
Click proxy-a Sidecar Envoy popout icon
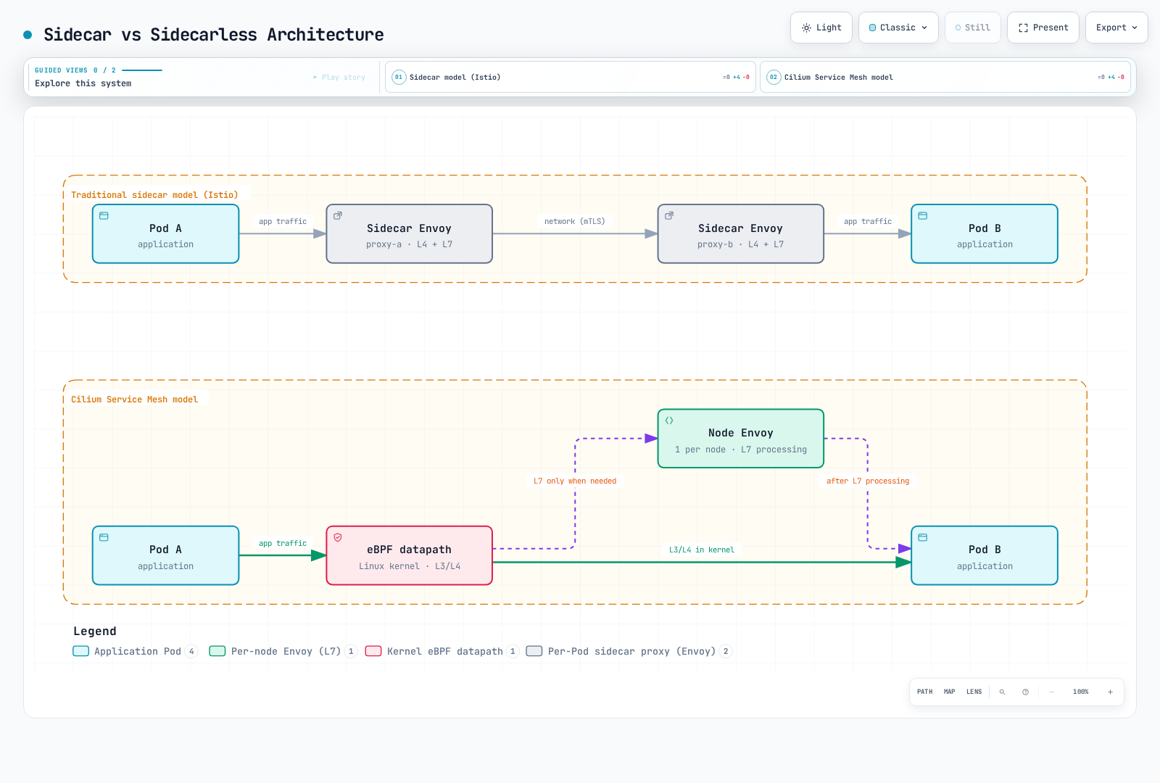[338, 215]
